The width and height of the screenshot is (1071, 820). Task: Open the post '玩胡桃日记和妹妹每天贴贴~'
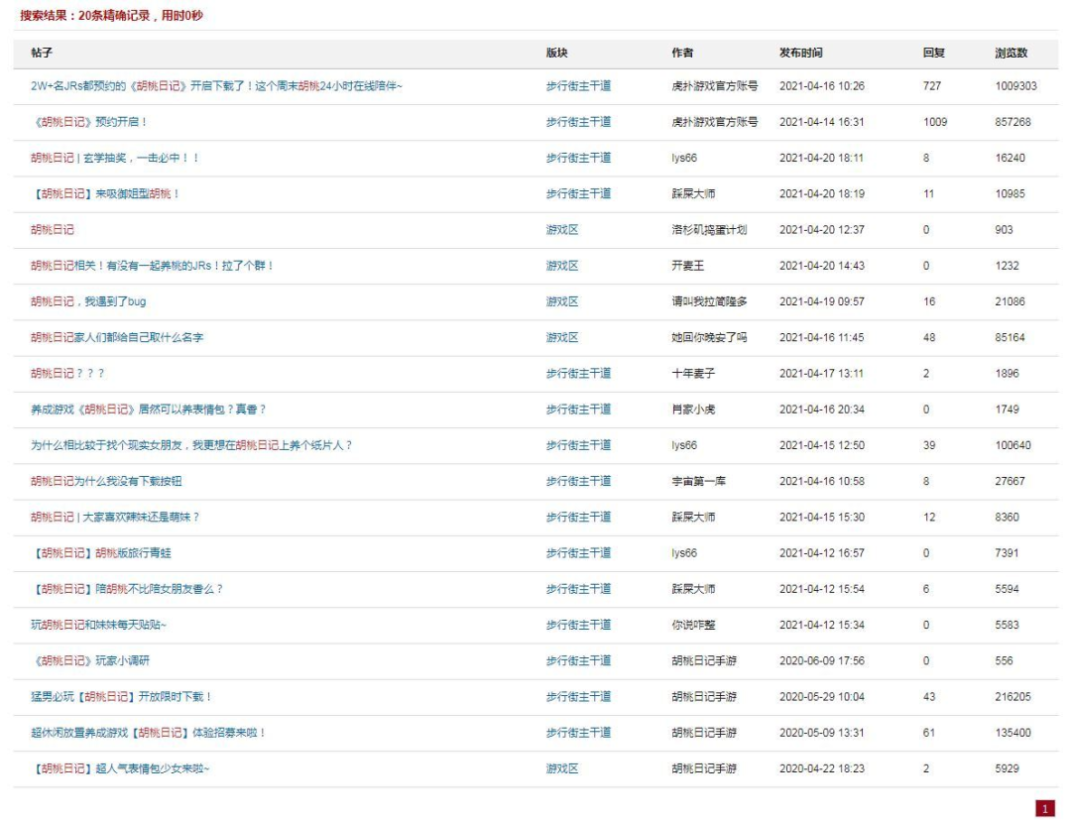click(98, 626)
